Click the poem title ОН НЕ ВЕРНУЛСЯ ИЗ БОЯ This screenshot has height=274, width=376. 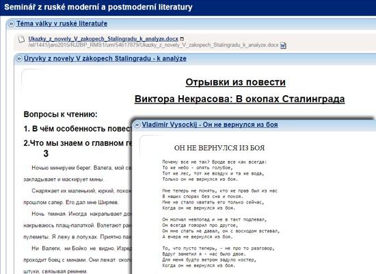pyautogui.click(x=219, y=148)
